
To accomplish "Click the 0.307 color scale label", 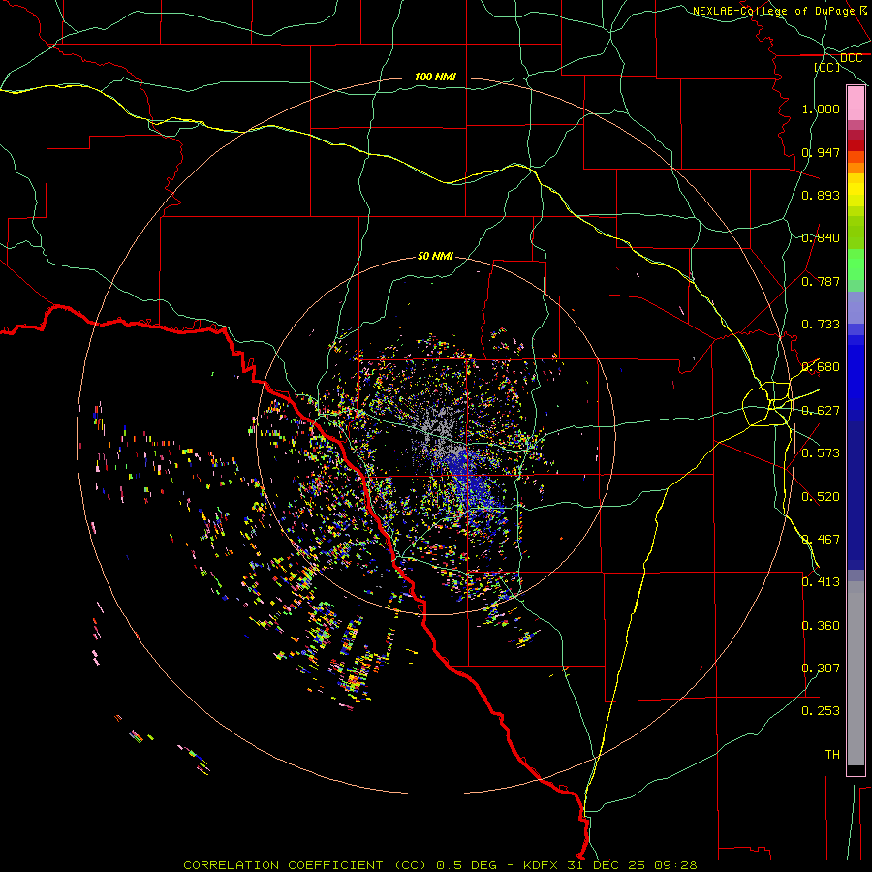I will 821,669.
